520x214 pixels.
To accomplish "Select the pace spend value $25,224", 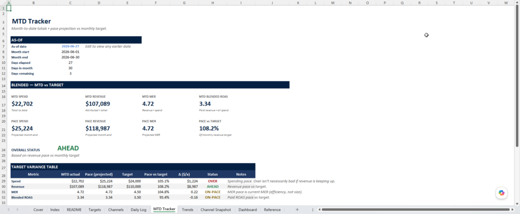I will (22, 128).
